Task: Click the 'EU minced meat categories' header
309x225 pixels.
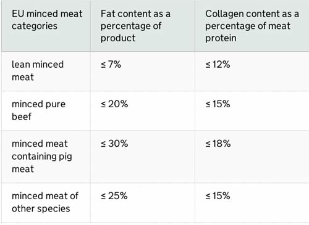Action: [x=47, y=20]
